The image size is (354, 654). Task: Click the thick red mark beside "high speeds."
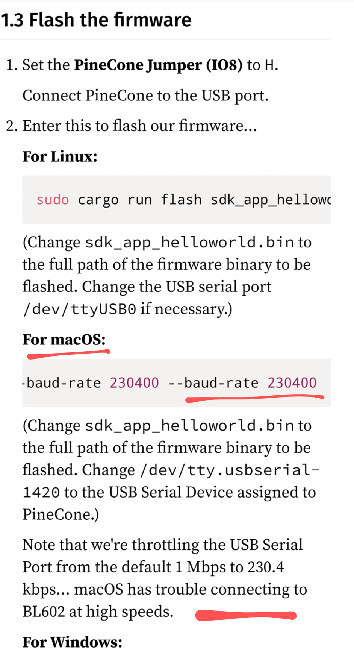coord(246,615)
